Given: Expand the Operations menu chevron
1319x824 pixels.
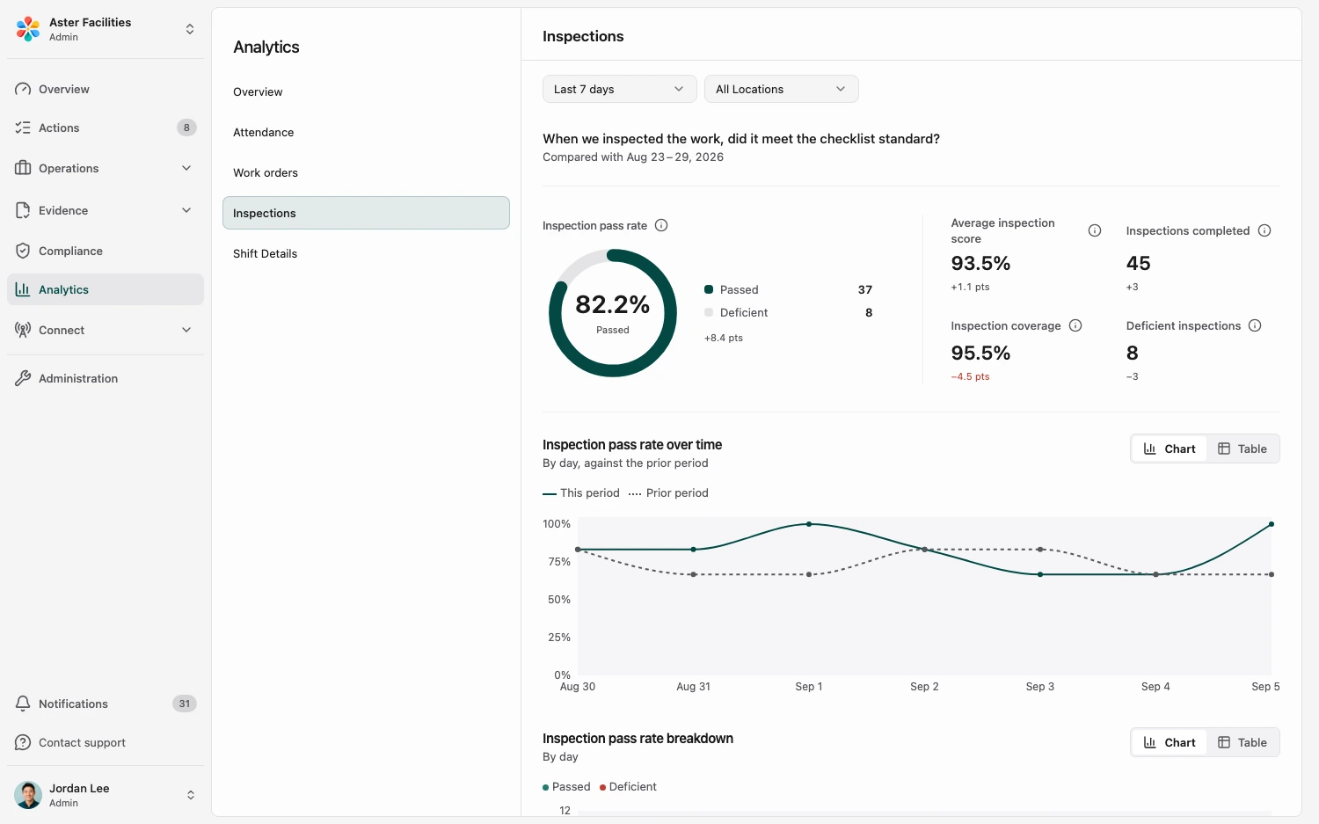Looking at the screenshot, I should click(x=186, y=168).
